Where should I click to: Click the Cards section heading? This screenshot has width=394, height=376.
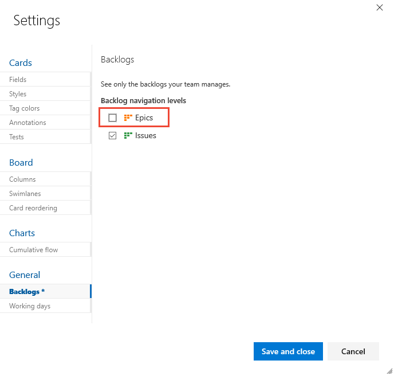(x=21, y=63)
